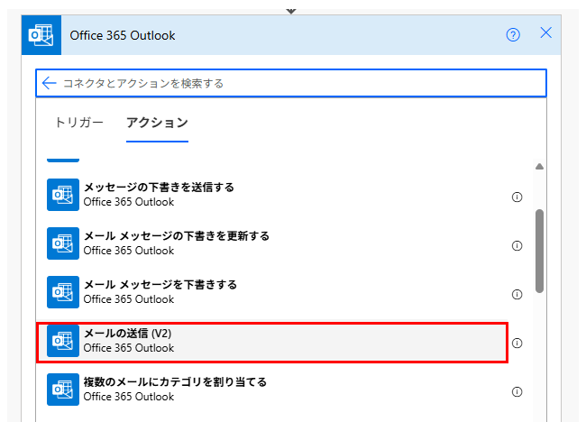This screenshot has height=431, width=586.
Task: Click the action list scrollbar thumb
Action: coord(539,251)
